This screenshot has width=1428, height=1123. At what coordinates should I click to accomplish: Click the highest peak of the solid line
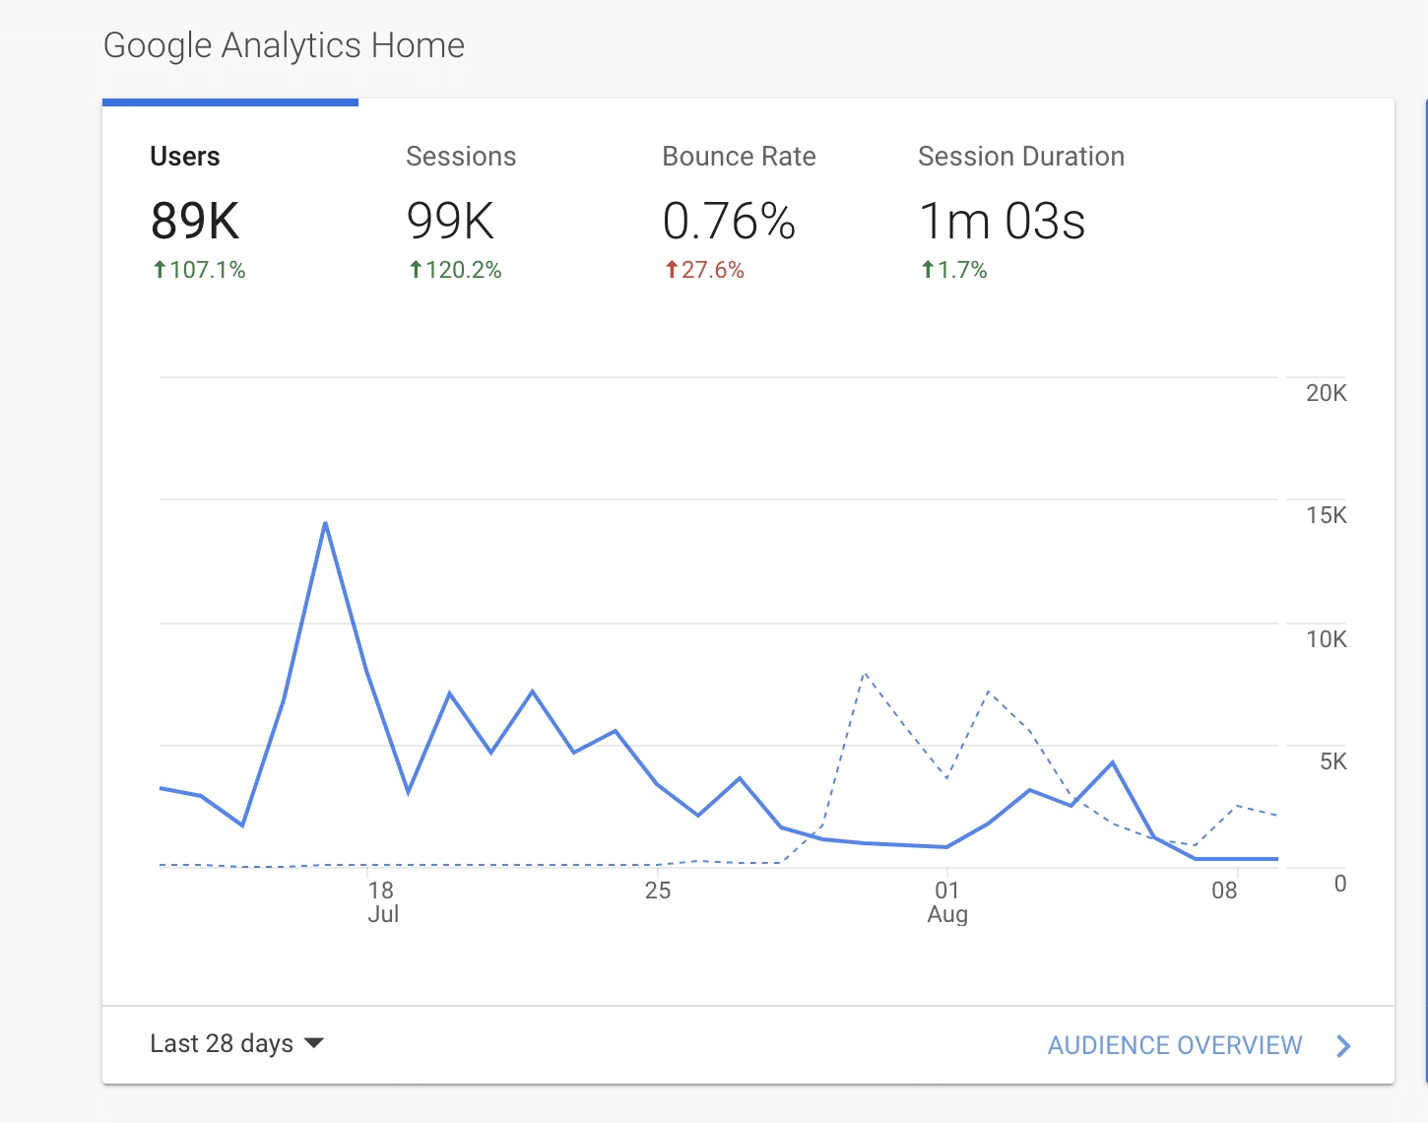click(325, 523)
